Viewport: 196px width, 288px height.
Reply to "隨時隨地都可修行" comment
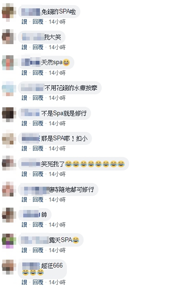(38, 199)
